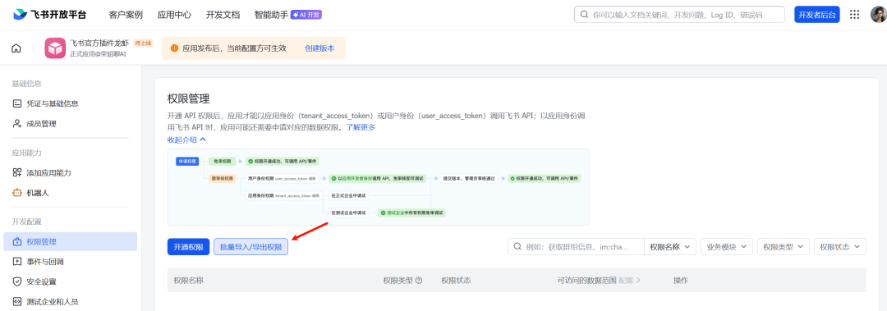Click the 事件与回调 icon

(x=17, y=261)
